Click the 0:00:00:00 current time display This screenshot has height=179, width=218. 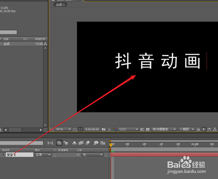coord(92,129)
